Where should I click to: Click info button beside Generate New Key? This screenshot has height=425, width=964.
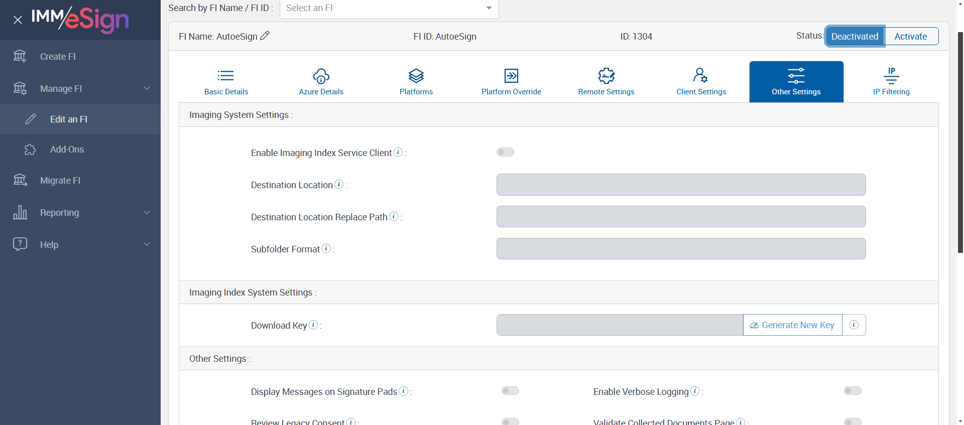coord(854,325)
